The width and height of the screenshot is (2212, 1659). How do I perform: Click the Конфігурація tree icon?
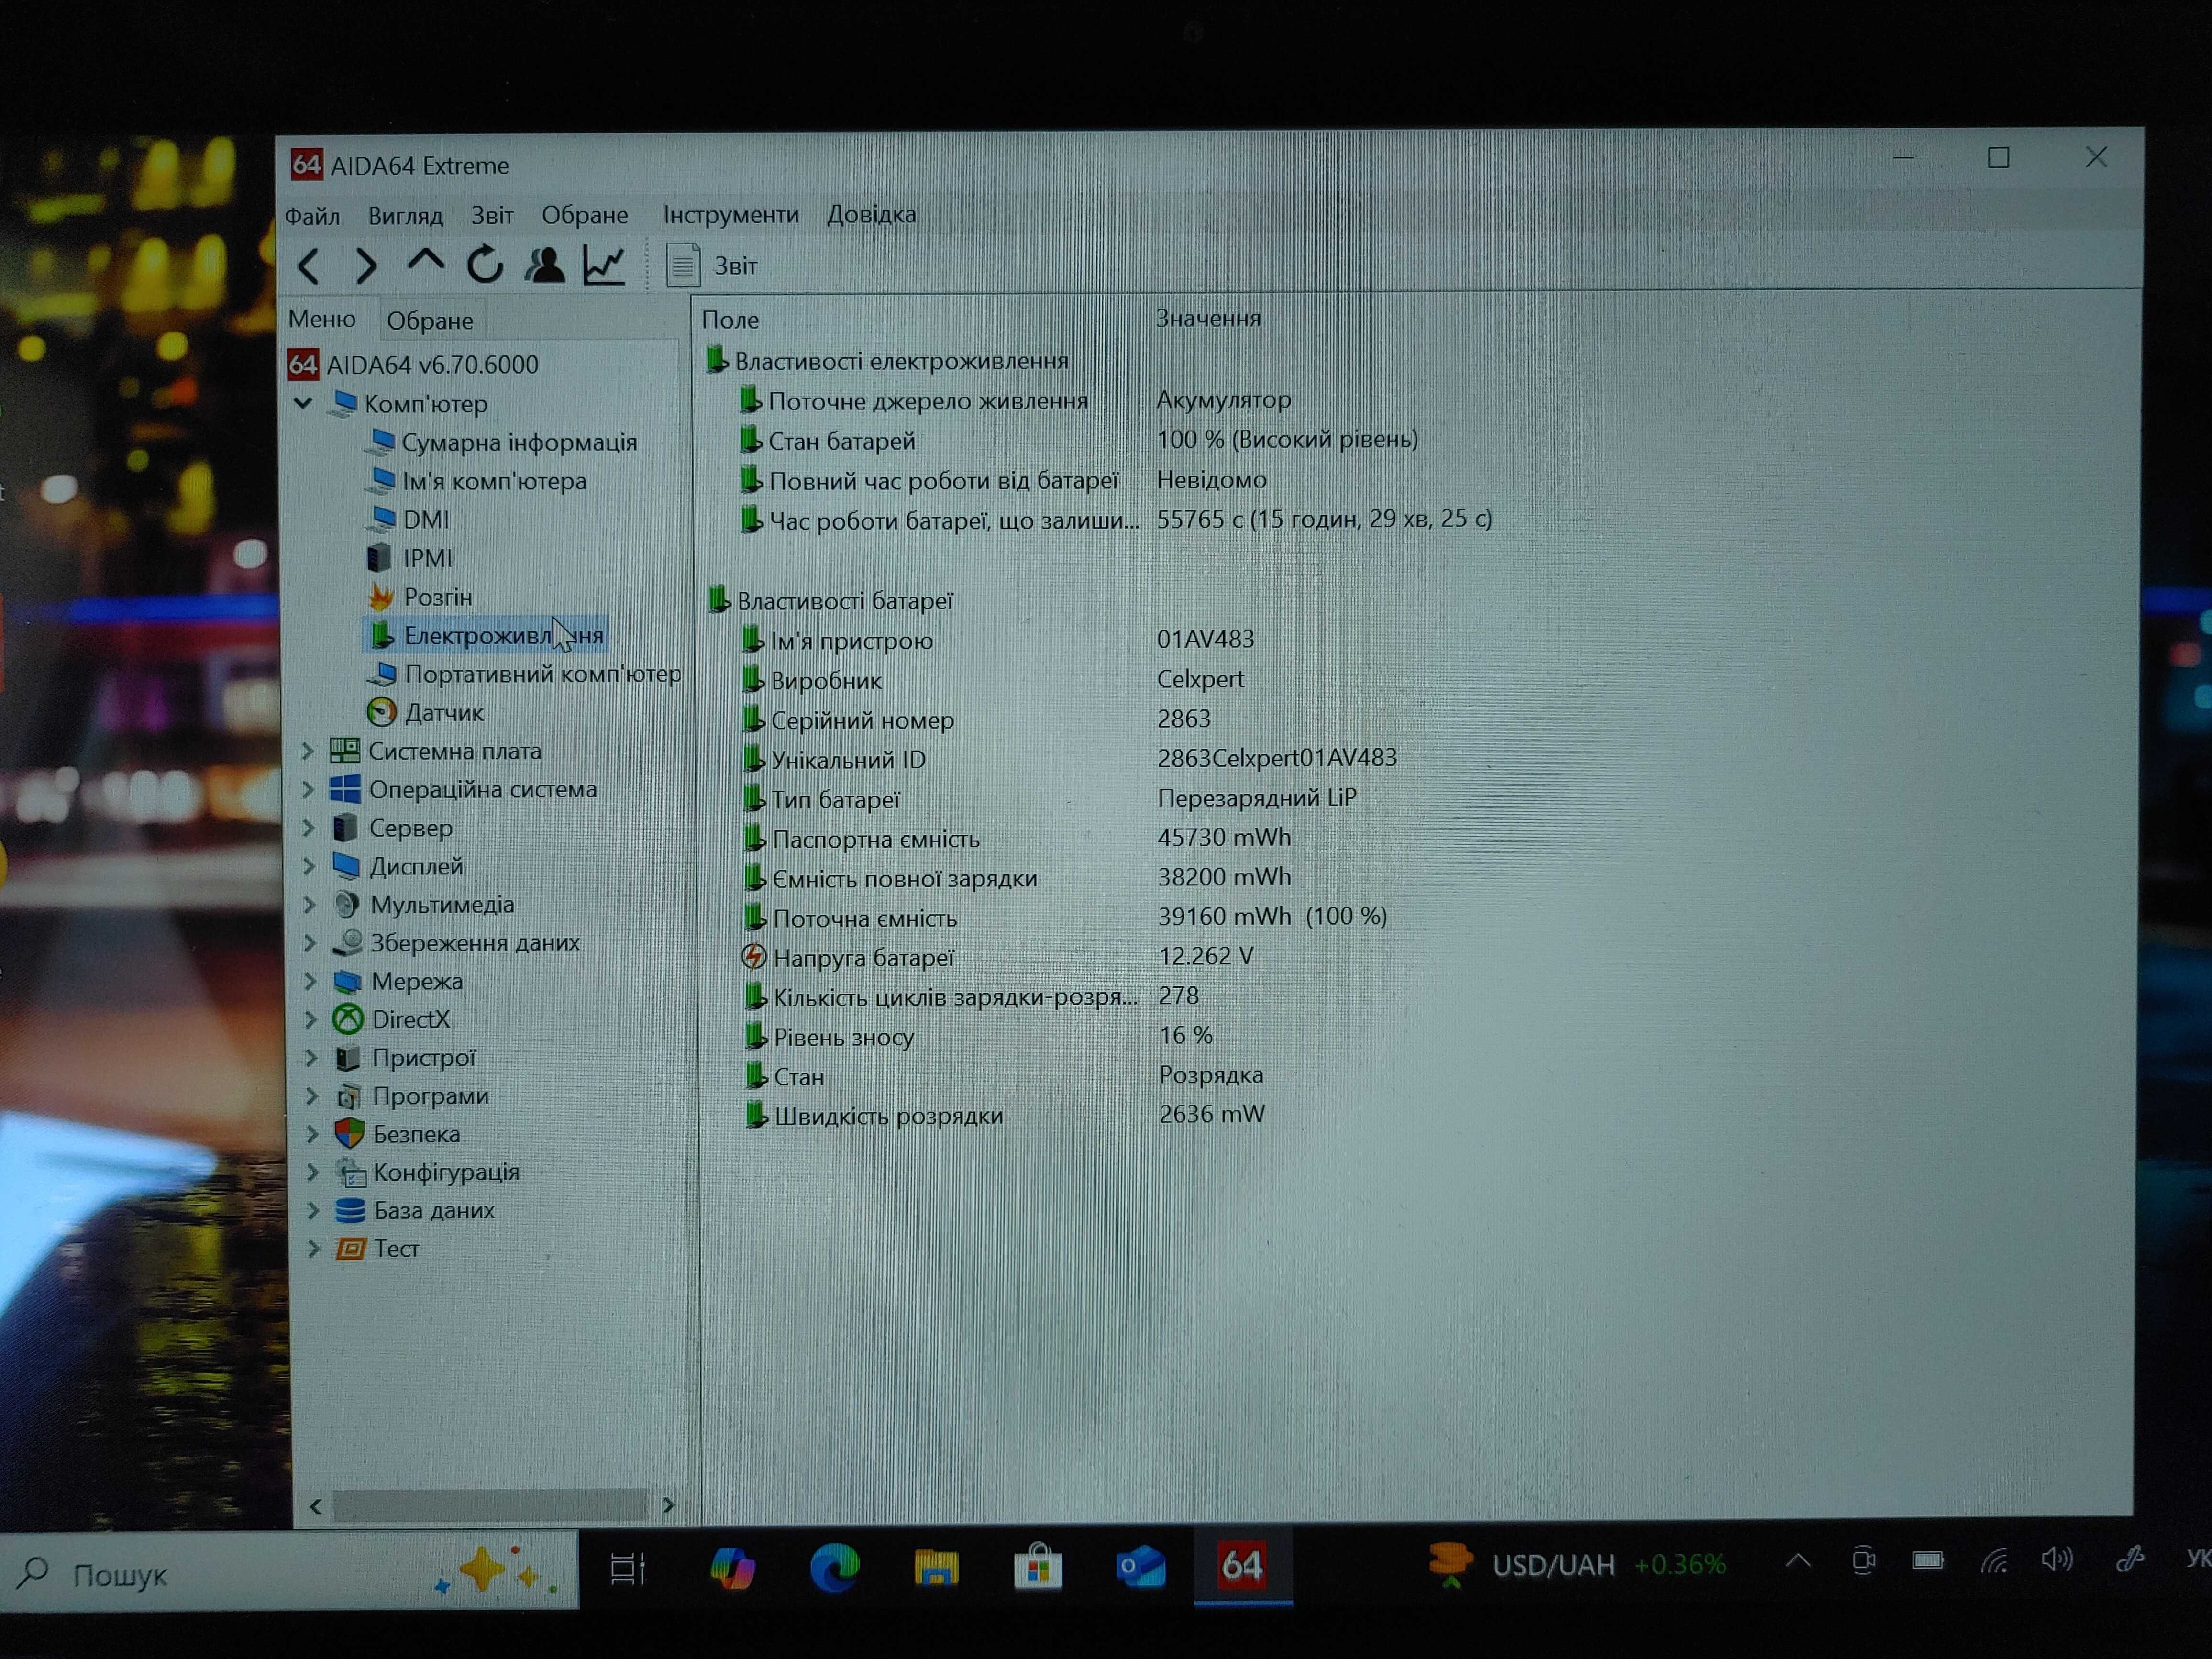point(350,1172)
